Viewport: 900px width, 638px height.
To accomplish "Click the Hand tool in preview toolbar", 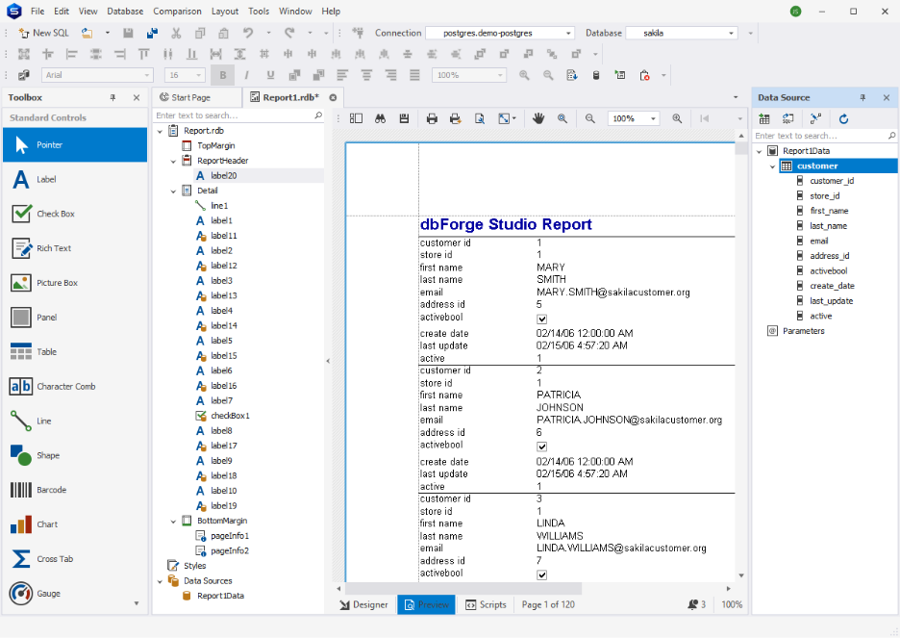I will (x=537, y=118).
